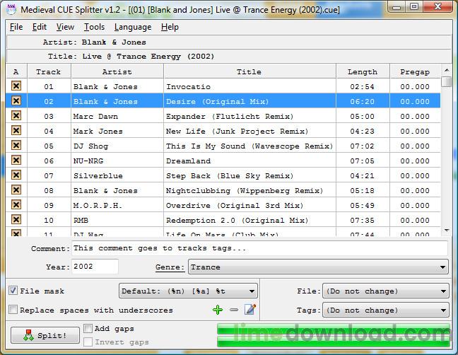Disable the File mask checkbox
This screenshot has height=355, width=458.
coord(13,291)
